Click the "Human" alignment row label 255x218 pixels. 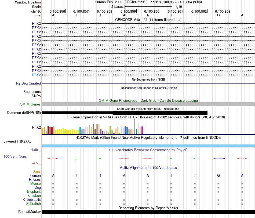click(x=35, y=175)
